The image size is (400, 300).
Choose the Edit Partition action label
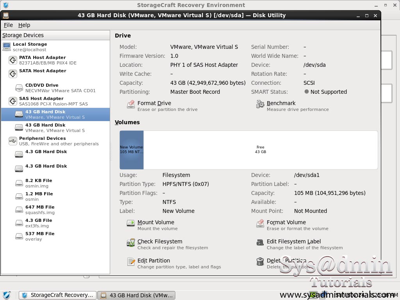(x=154, y=261)
